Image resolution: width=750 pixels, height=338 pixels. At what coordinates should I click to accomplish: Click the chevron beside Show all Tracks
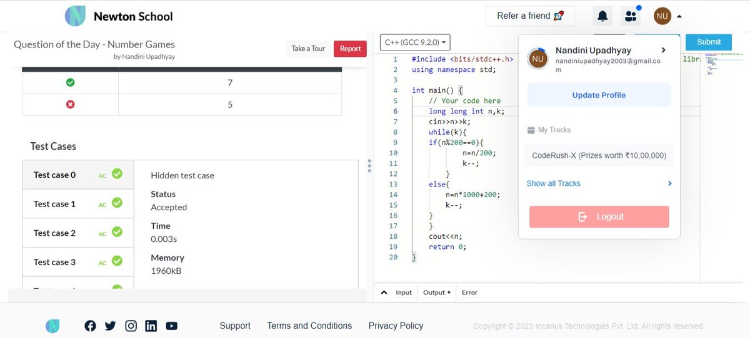pos(669,183)
